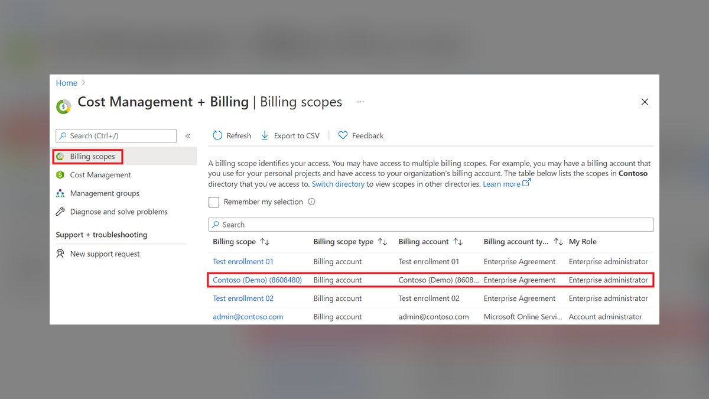Open the Contoso (Demo) (8608480) billing scope
This screenshot has height=399, width=709.
pyautogui.click(x=257, y=280)
